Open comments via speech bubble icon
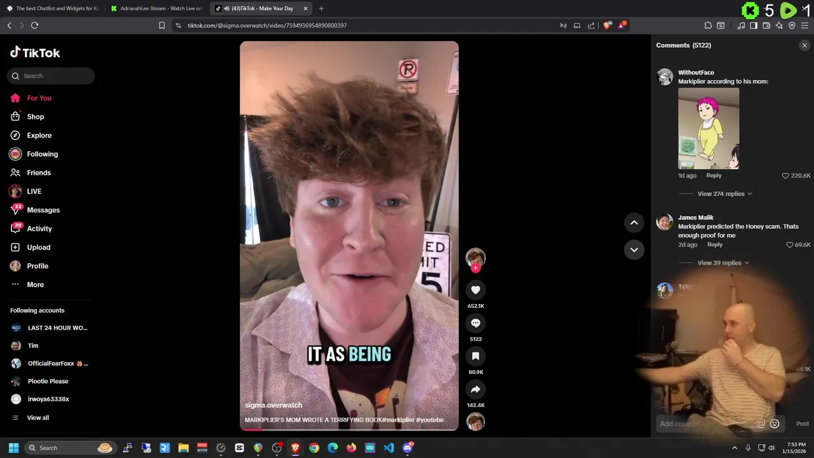 (475, 323)
